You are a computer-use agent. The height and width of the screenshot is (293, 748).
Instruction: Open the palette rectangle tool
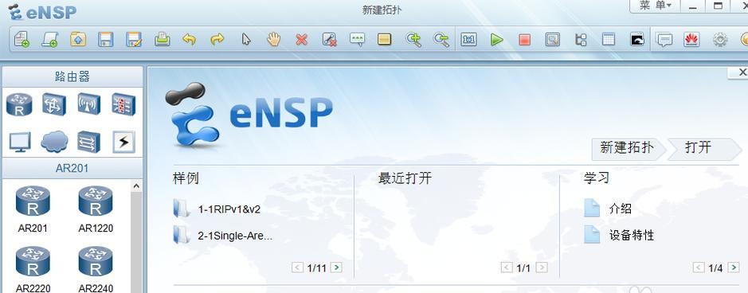pos(385,39)
